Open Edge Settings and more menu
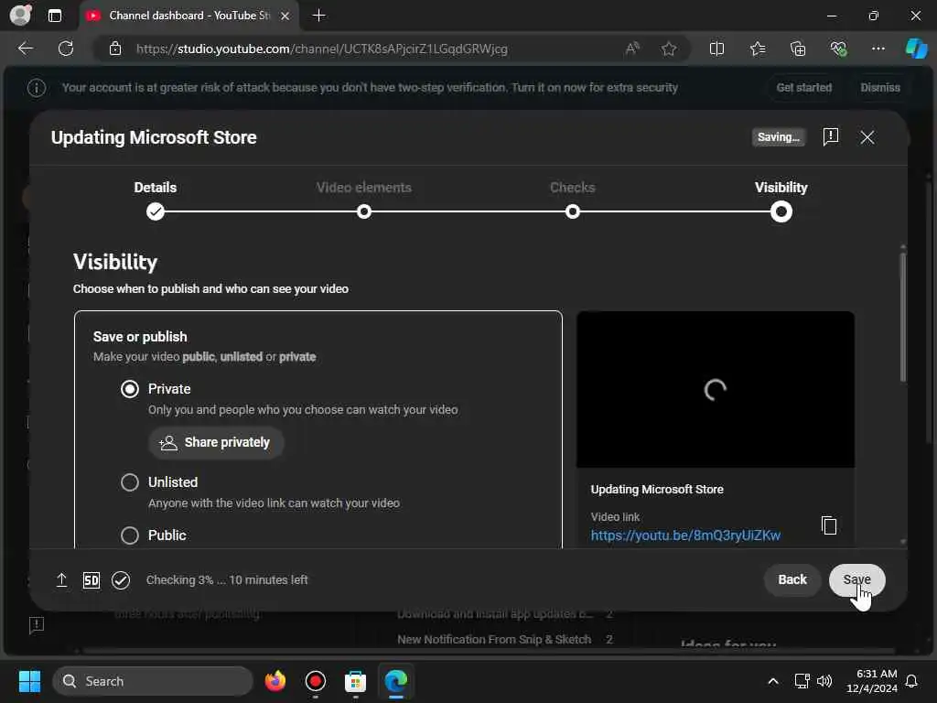This screenshot has width=937, height=703. tap(878, 49)
